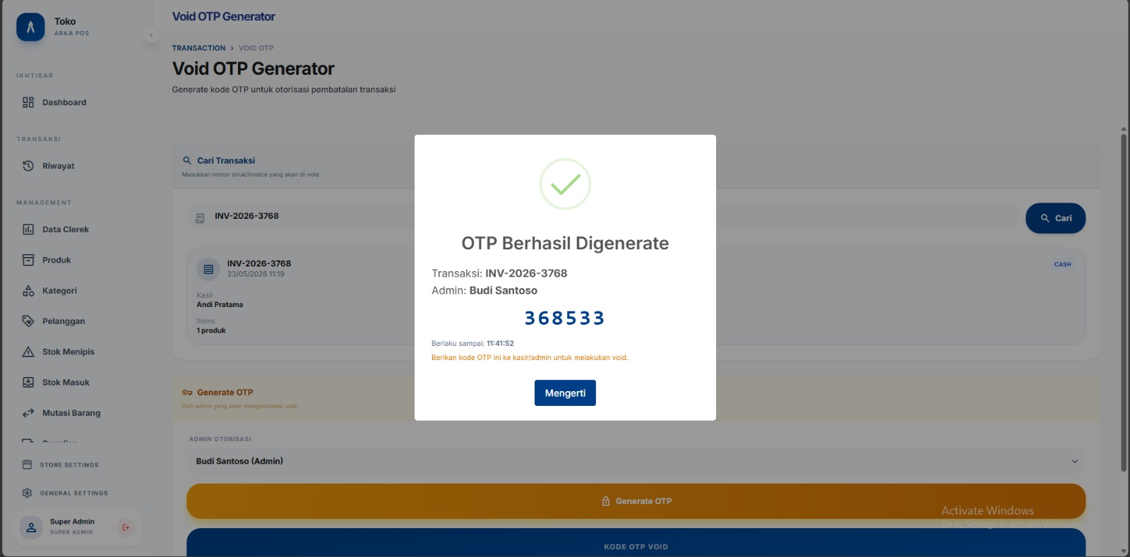Click the Stok Masuk download icon
This screenshot has width=1130, height=557.
[28, 383]
